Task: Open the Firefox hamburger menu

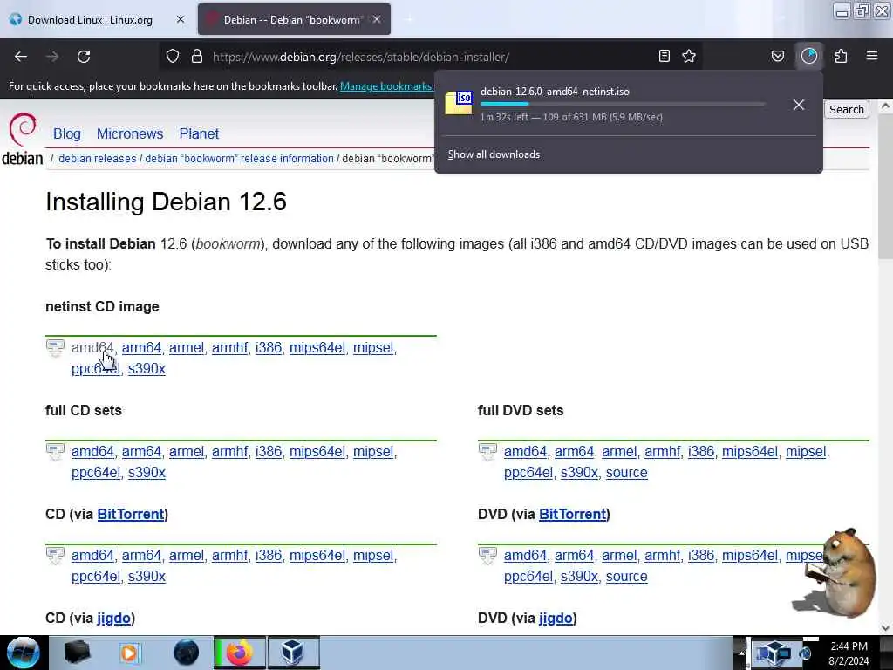Action: click(x=872, y=56)
